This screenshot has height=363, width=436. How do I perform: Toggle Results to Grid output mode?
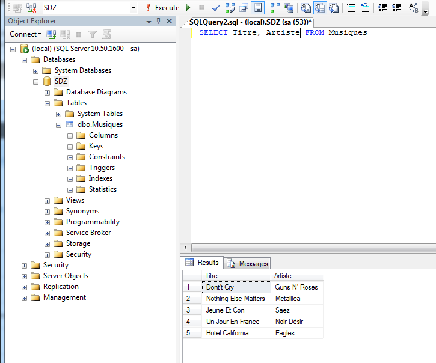pyautogui.click(x=319, y=8)
